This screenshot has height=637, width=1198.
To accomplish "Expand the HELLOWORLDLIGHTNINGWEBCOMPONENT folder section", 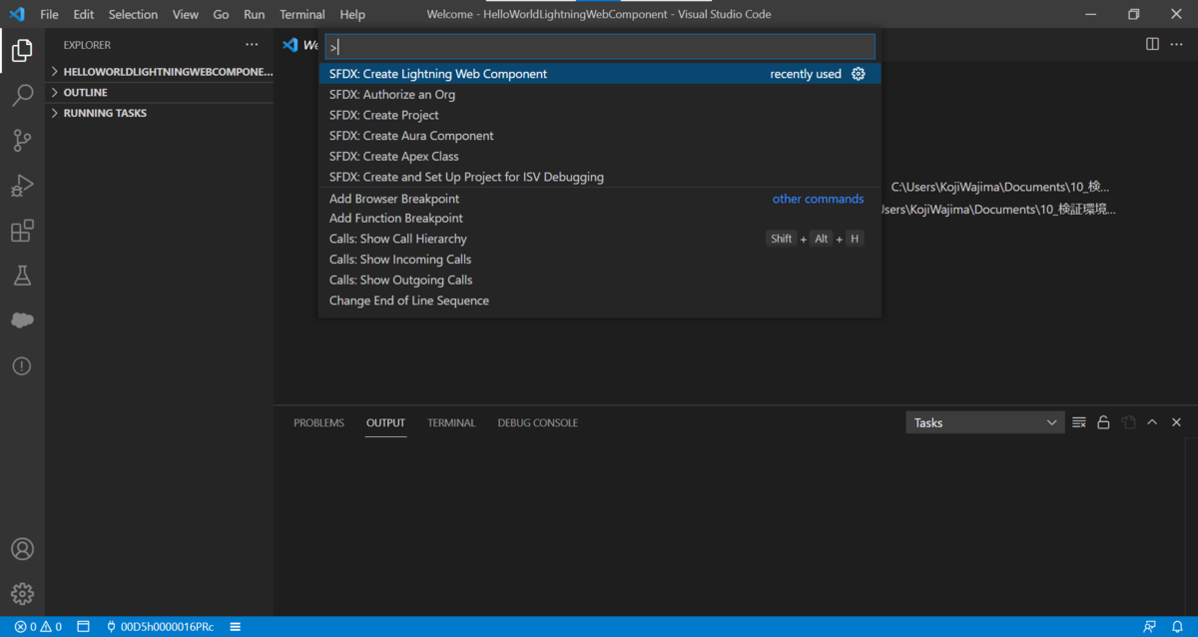I will pos(160,72).
